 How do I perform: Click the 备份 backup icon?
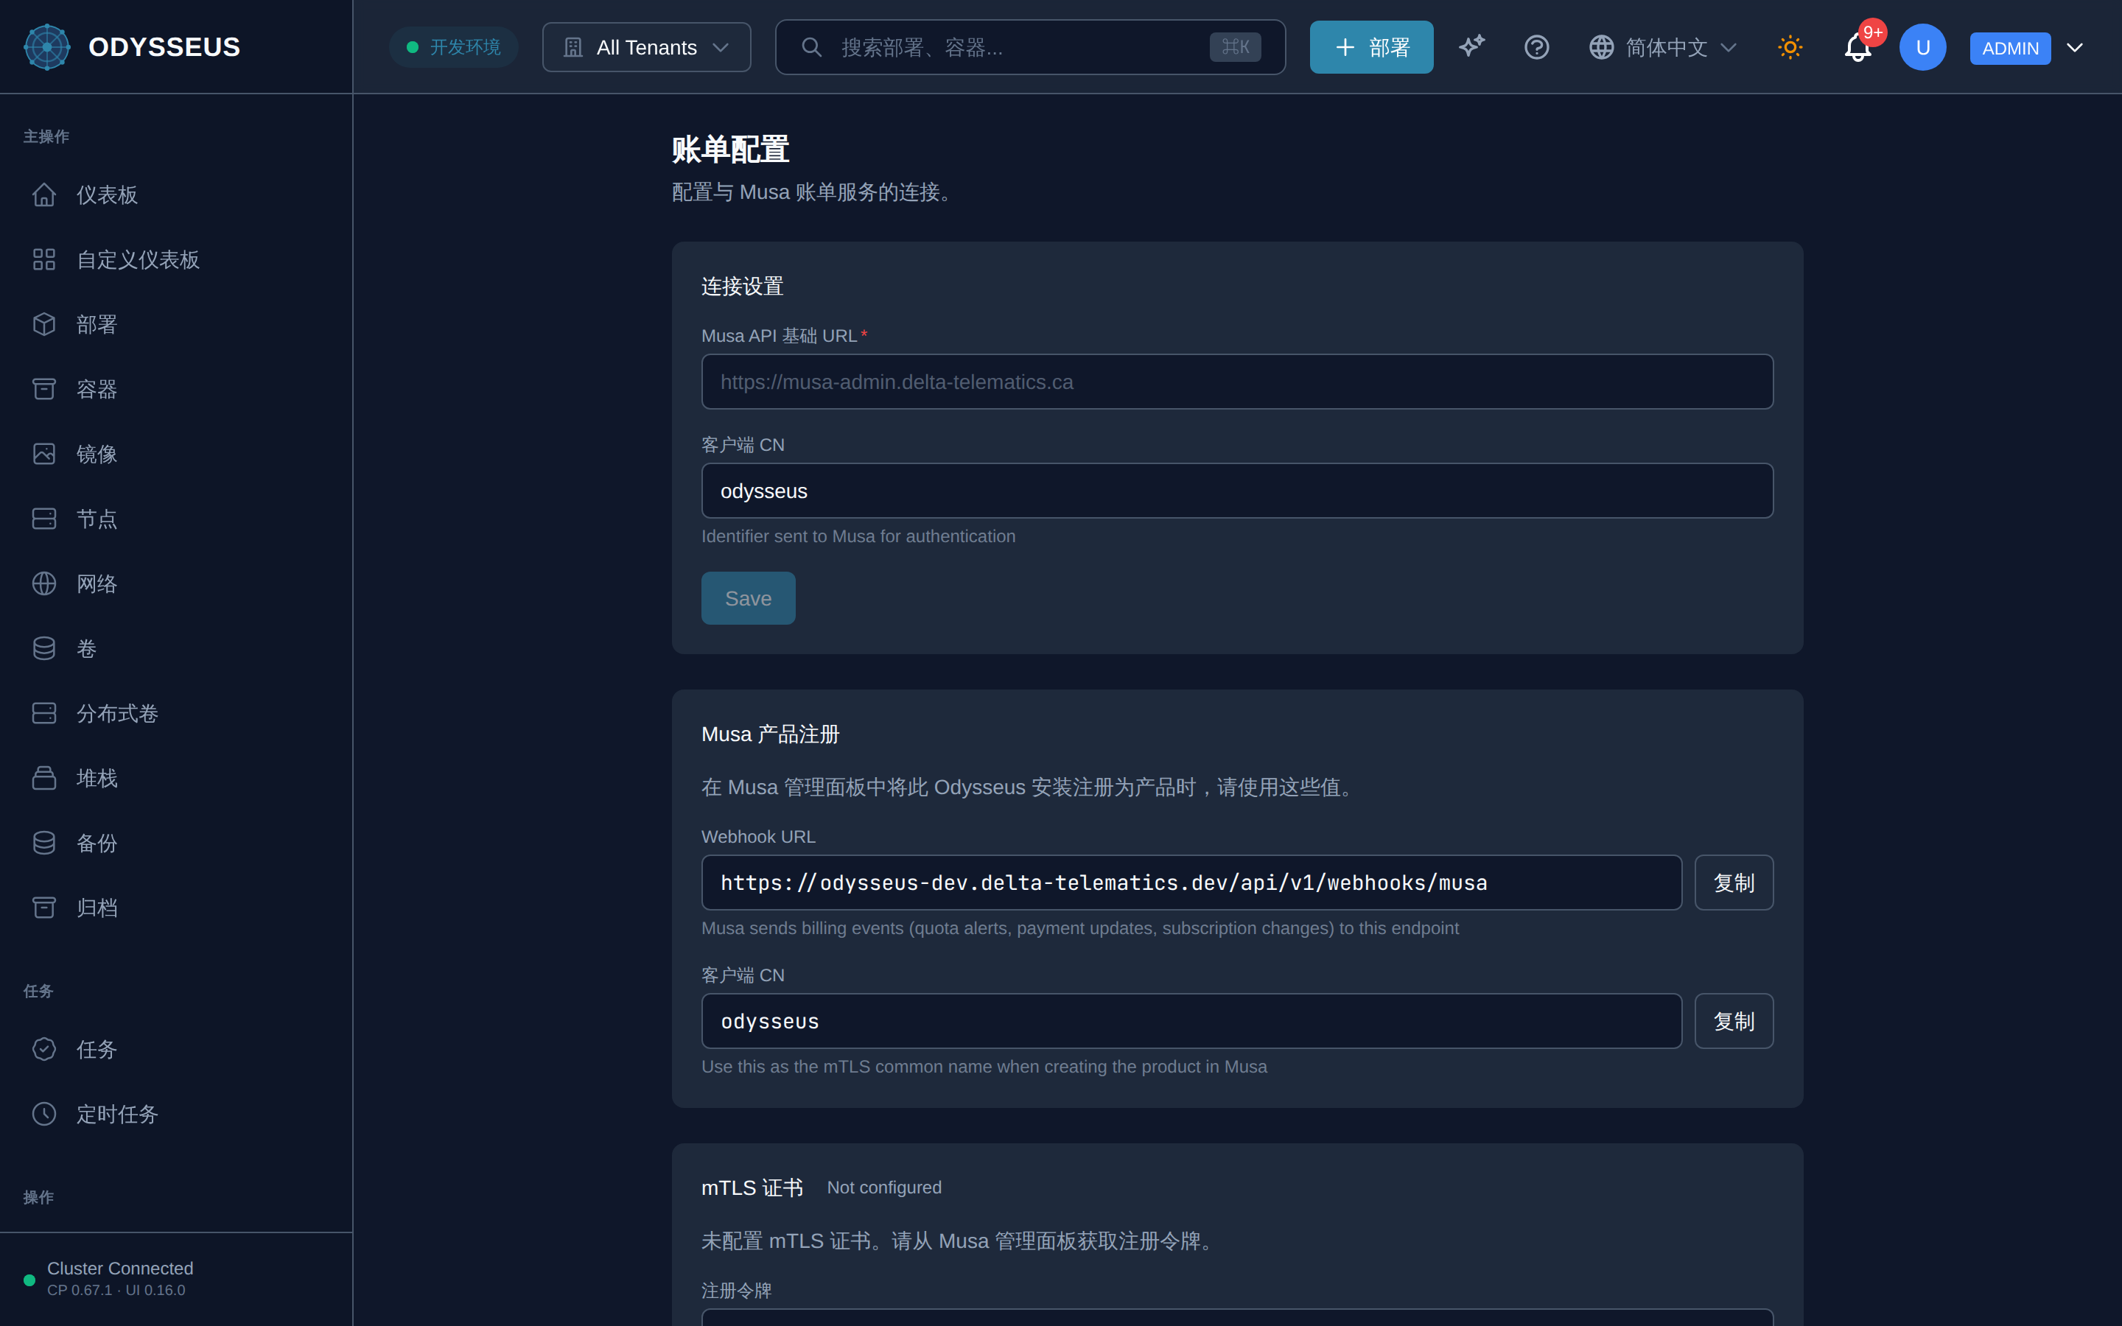pos(44,843)
